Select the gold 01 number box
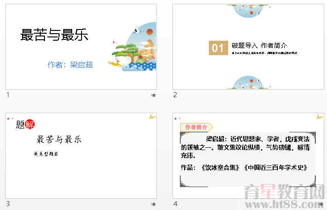 pos(218,48)
